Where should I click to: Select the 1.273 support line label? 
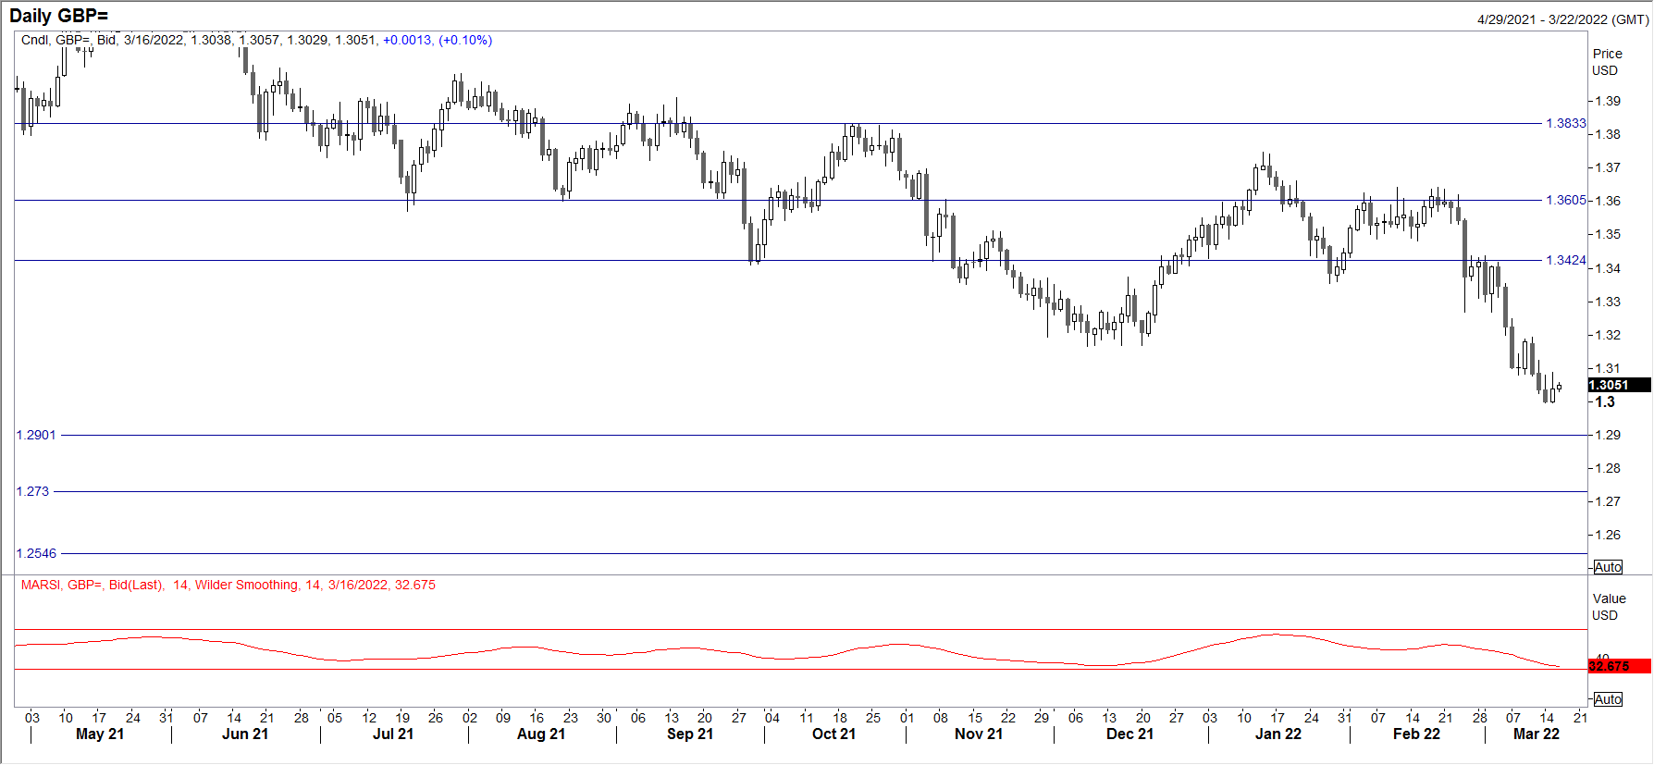tap(32, 491)
